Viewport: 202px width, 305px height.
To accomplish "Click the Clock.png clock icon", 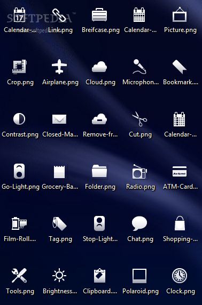I will pyautogui.click(x=180, y=276).
